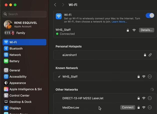
Task: Click the yellow minimize window button
Action: coord(11,5)
